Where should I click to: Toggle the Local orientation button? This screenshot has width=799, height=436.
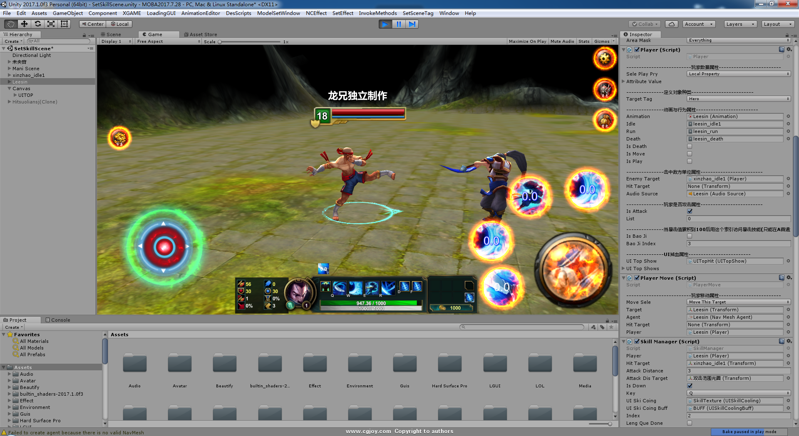point(119,24)
